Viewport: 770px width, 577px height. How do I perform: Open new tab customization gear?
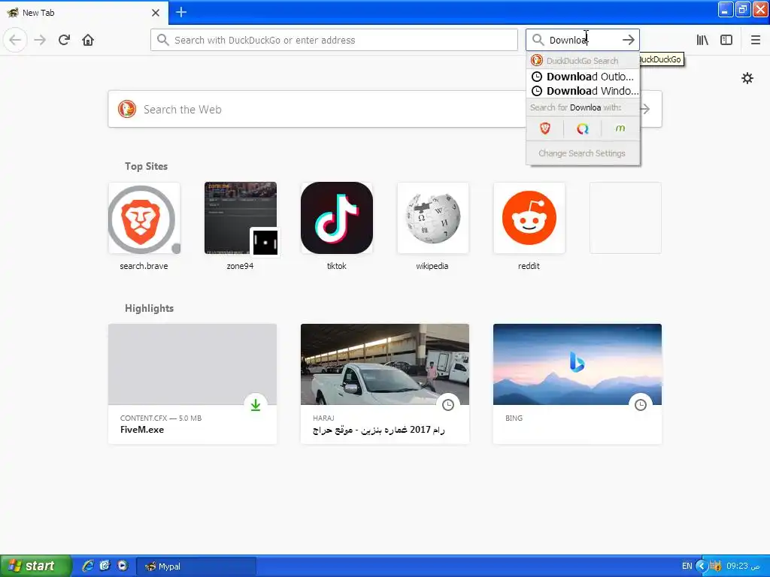click(x=747, y=78)
